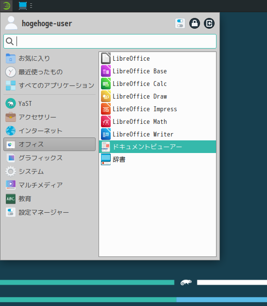This screenshot has width=267, height=306.
Task: Click the panel separator handle dots
Action: [x=31, y=6]
